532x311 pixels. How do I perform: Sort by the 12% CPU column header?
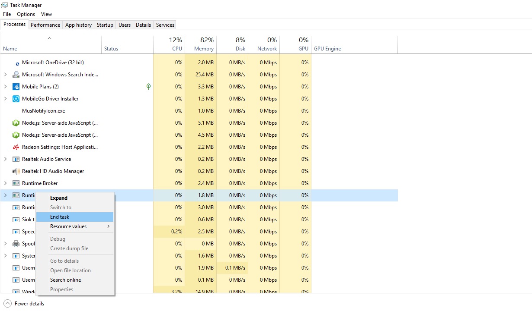pyautogui.click(x=169, y=45)
